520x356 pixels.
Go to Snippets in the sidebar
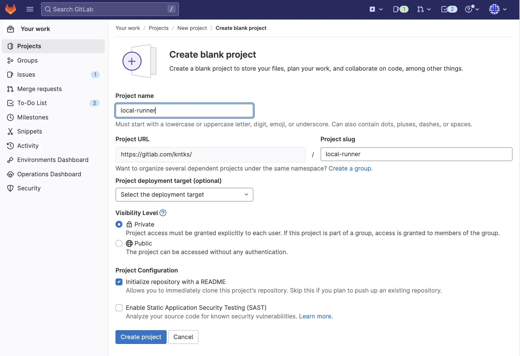[x=30, y=131]
